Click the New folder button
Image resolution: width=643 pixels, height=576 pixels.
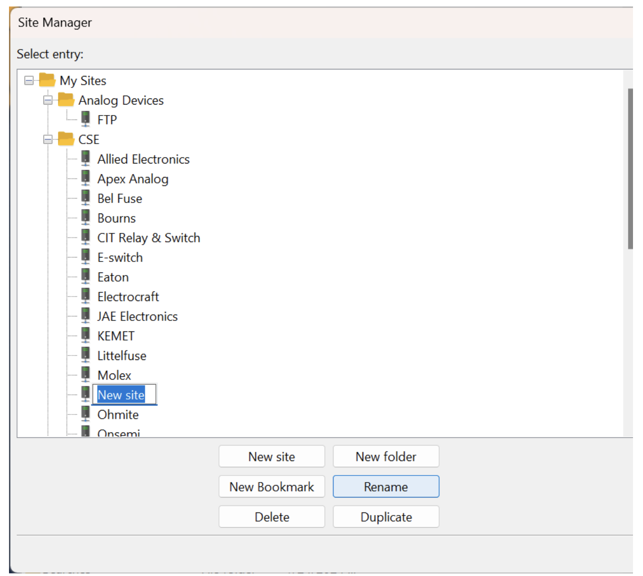click(x=385, y=456)
